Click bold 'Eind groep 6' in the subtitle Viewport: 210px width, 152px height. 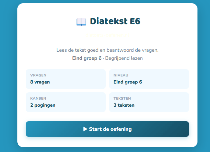[87, 58]
